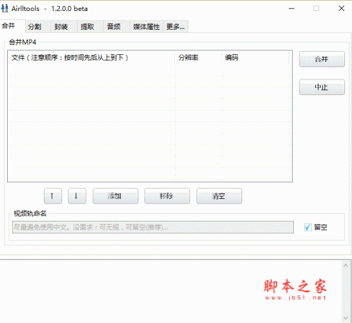The image size is (352, 323).
Task: Open the 封装 tab
Action: [64, 26]
